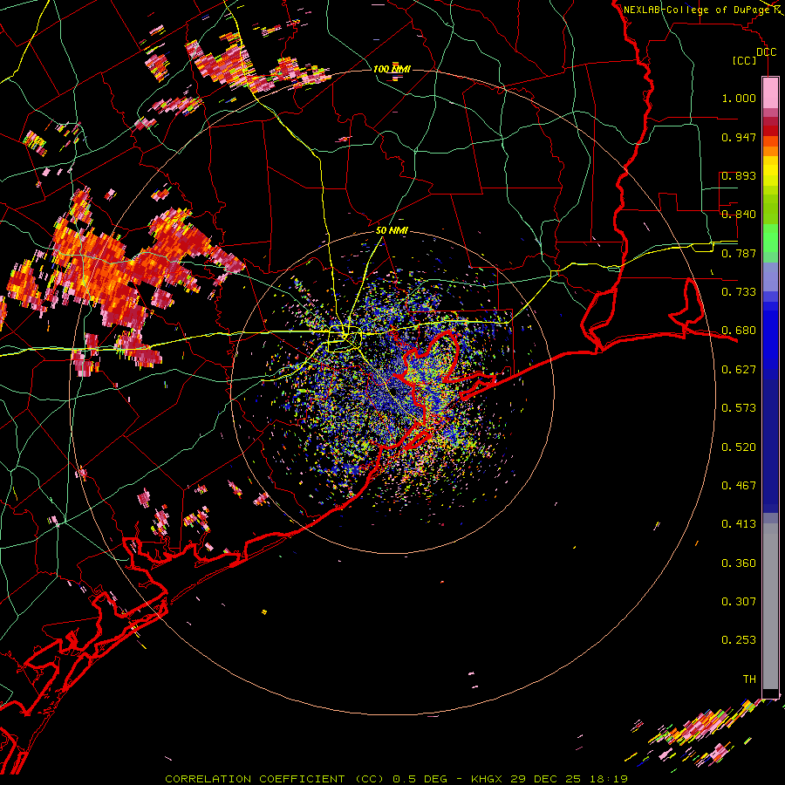This screenshot has height=785, width=785.
Task: Click the 0.253 value on the color scale
Action: pyautogui.click(x=739, y=640)
